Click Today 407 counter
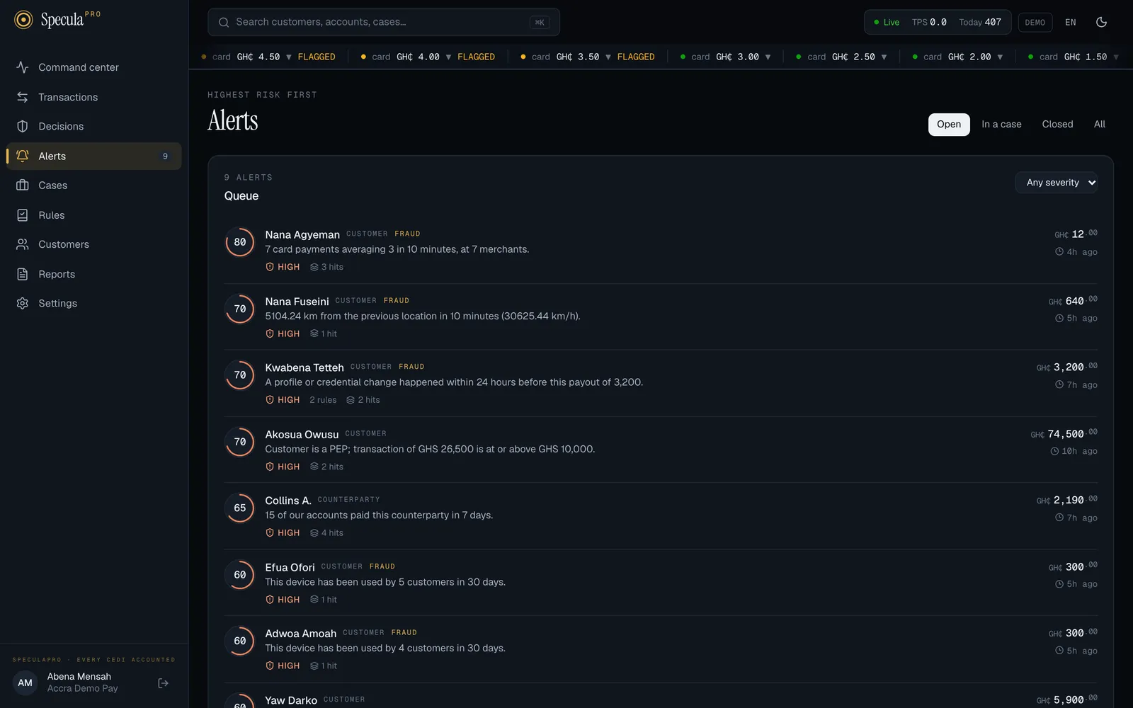1133x708 pixels. tap(980, 23)
